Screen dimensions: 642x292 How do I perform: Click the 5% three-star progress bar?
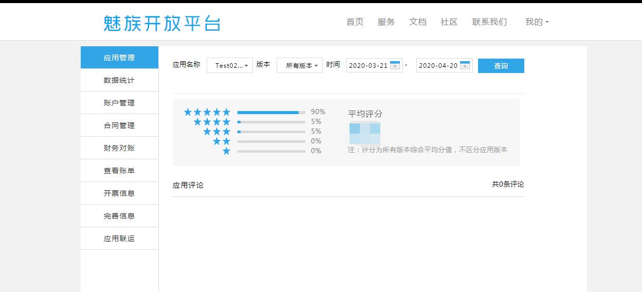pyautogui.click(x=271, y=132)
